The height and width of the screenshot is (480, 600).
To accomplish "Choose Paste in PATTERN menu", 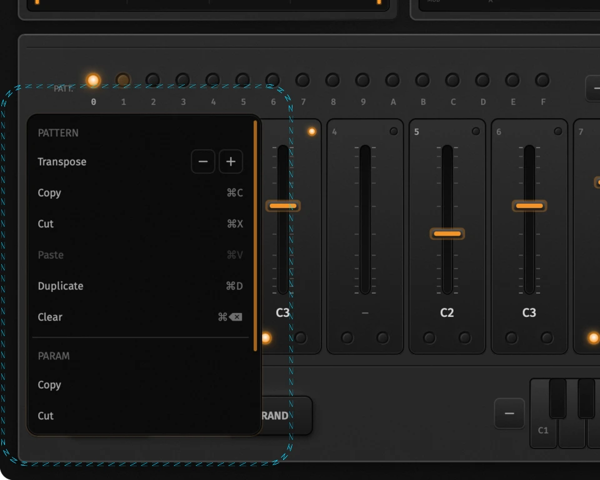I will 141,255.
